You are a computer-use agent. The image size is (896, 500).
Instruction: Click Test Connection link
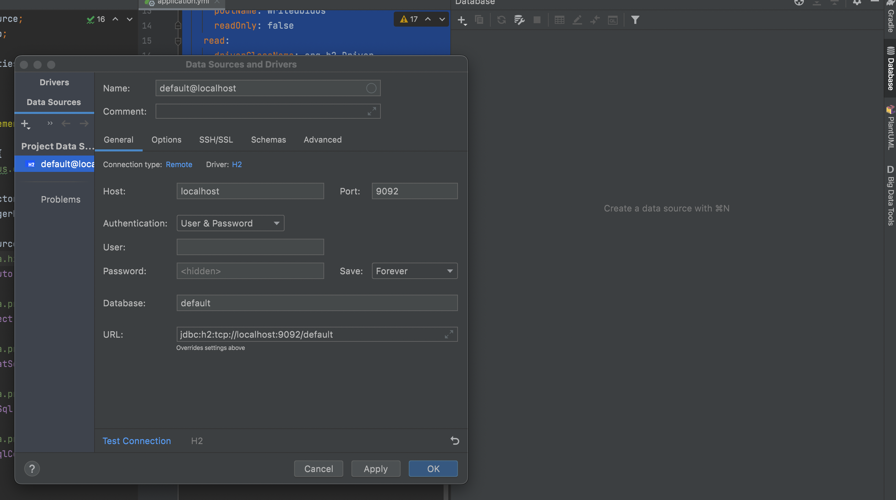[137, 441]
